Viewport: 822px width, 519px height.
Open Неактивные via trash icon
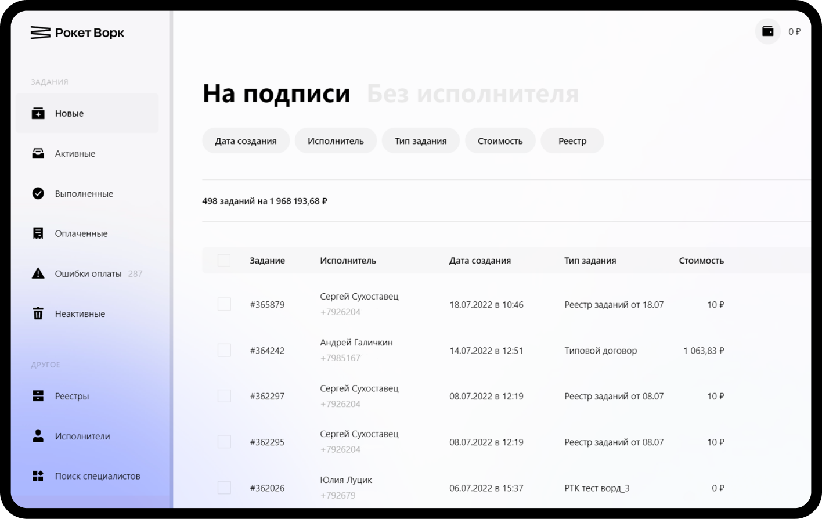tap(38, 313)
